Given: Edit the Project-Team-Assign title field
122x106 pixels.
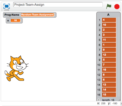Looking at the screenshot, I should click(x=58, y=5).
